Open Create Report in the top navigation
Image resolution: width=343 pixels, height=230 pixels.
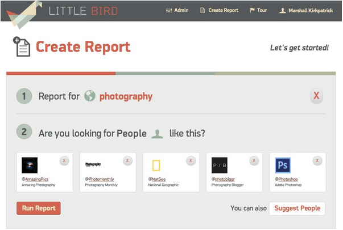(220, 10)
